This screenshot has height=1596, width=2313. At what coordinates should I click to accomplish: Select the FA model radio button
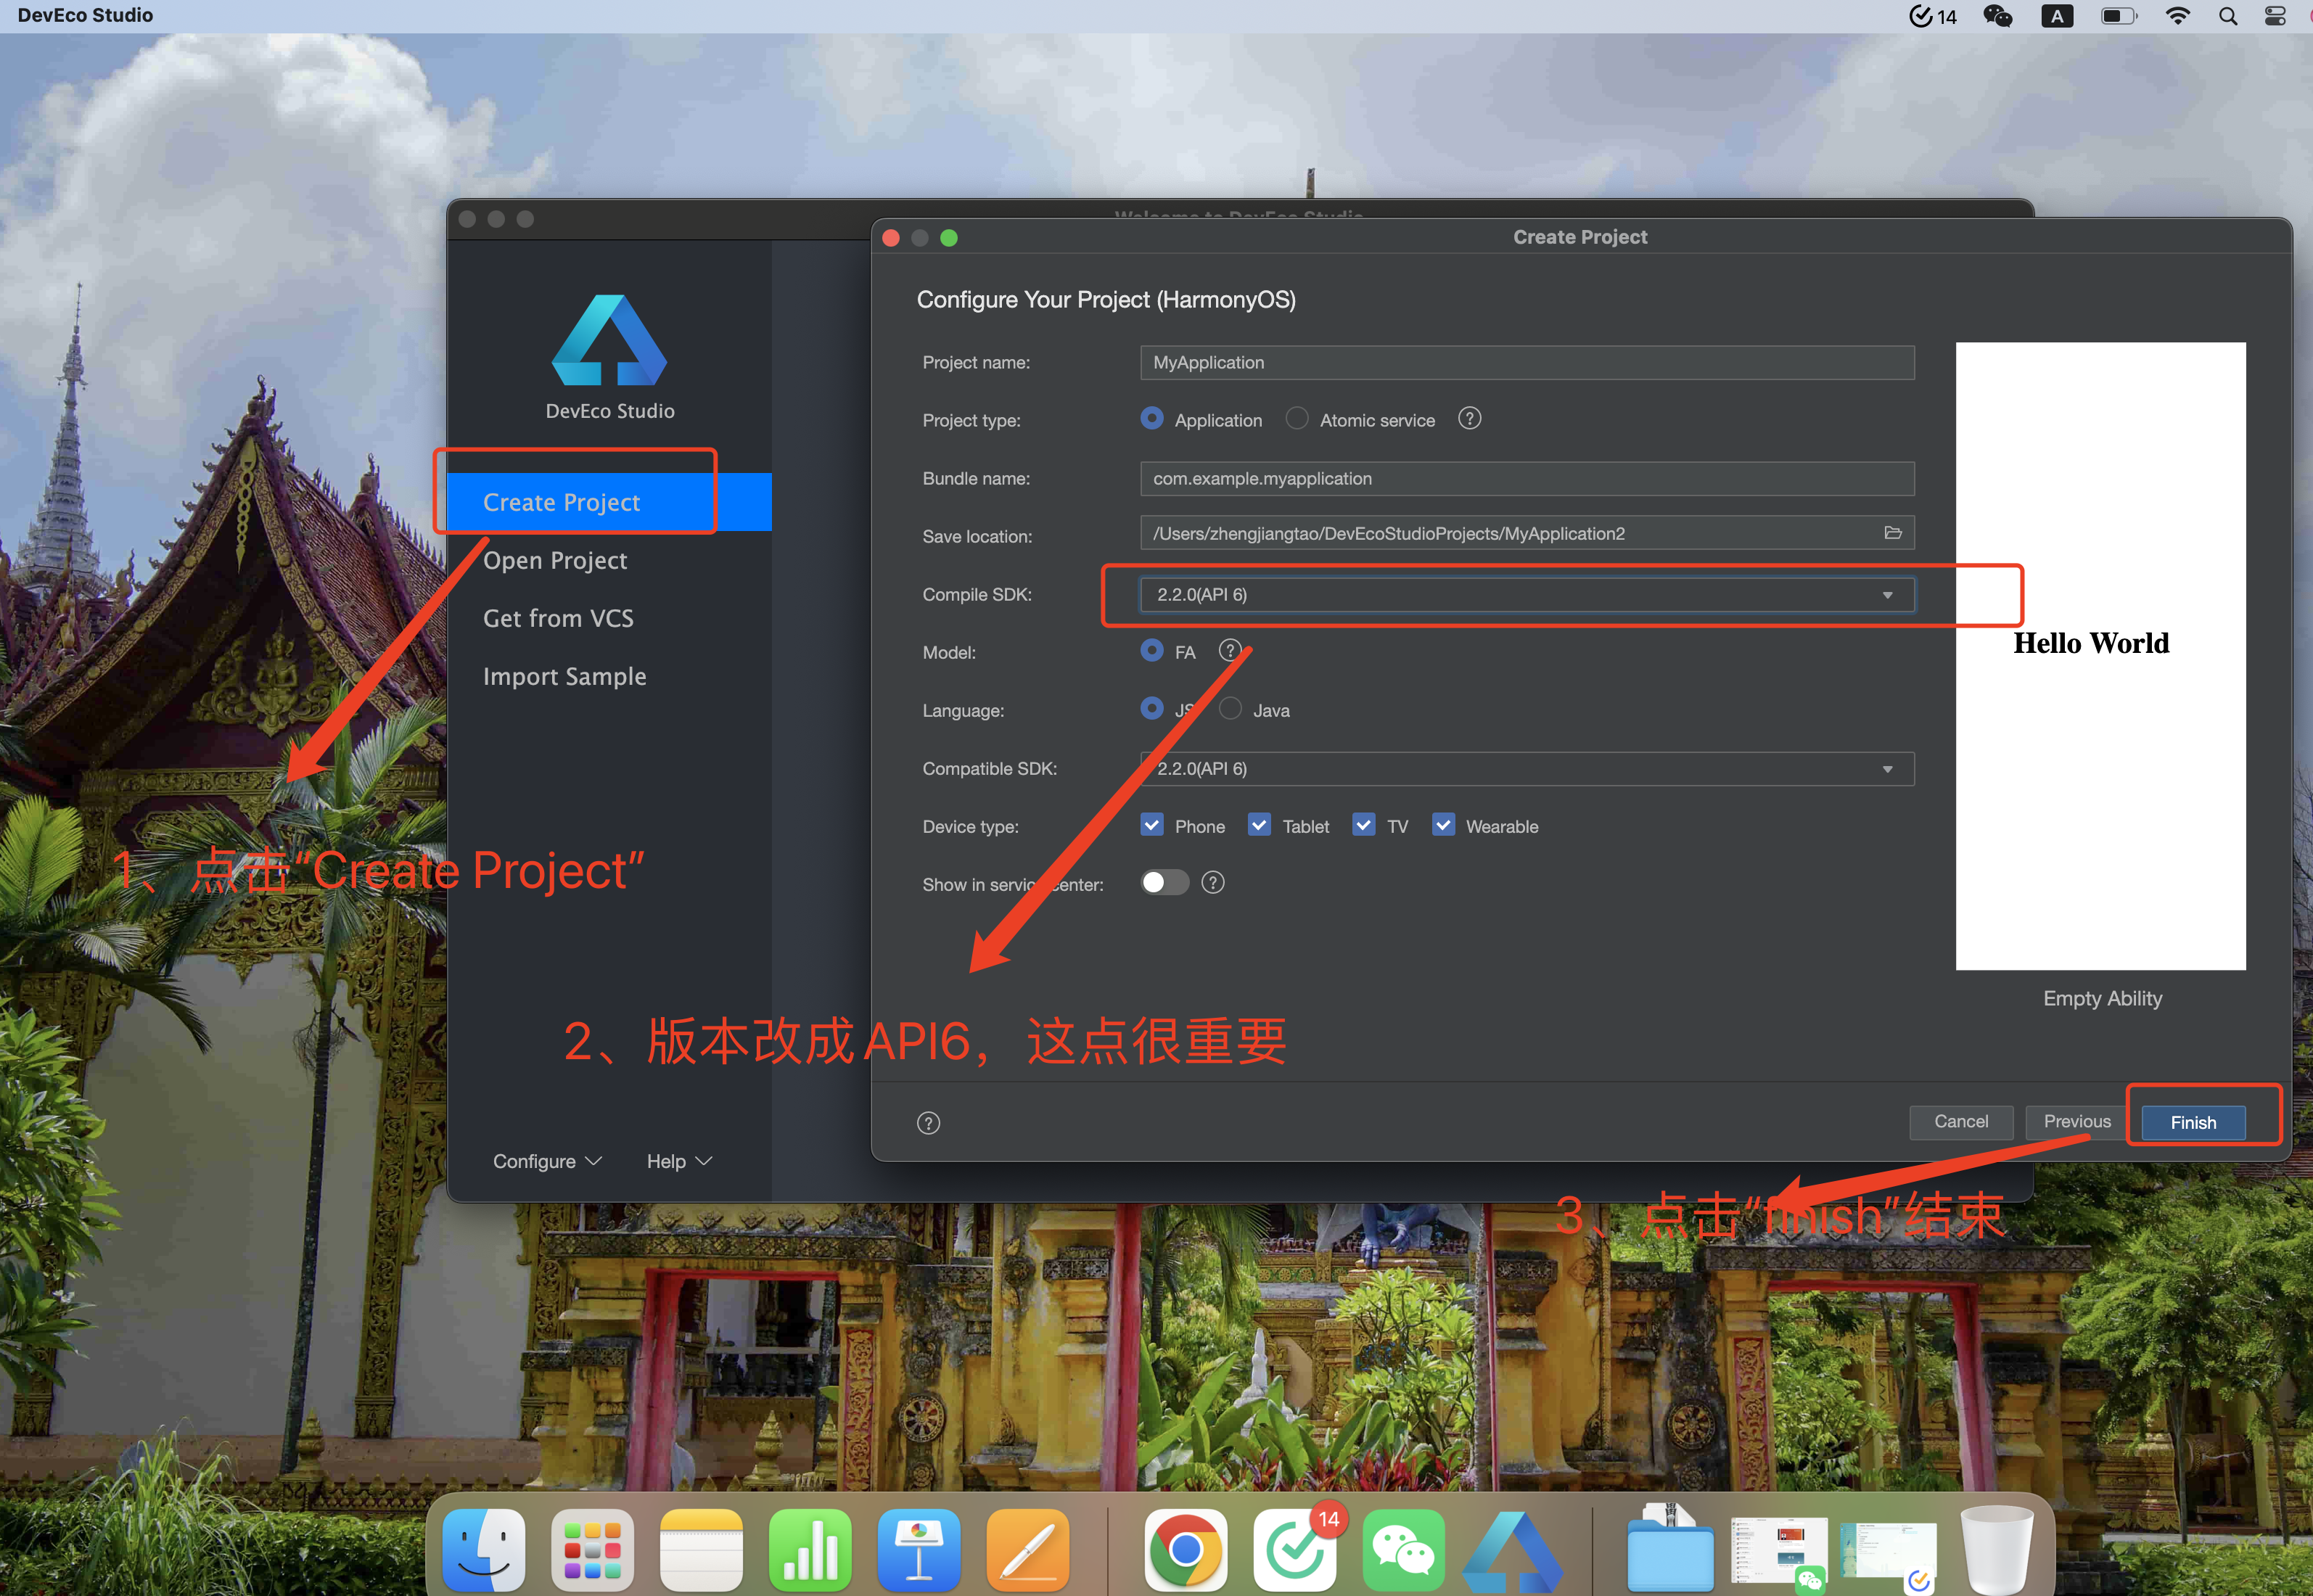click(1152, 651)
